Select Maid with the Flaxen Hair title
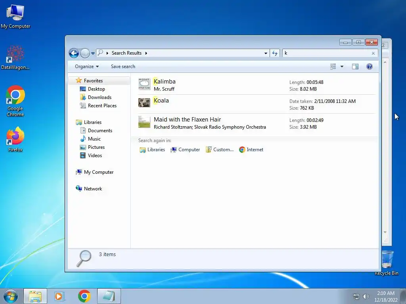The height and width of the screenshot is (304, 406). pos(187,120)
